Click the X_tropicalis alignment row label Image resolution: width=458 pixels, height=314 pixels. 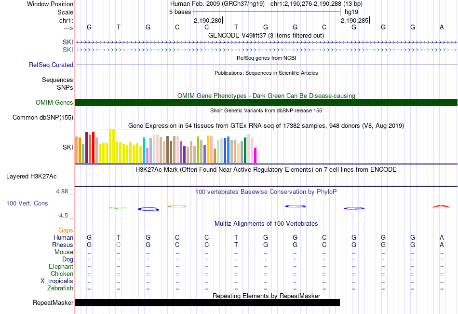[57, 281]
